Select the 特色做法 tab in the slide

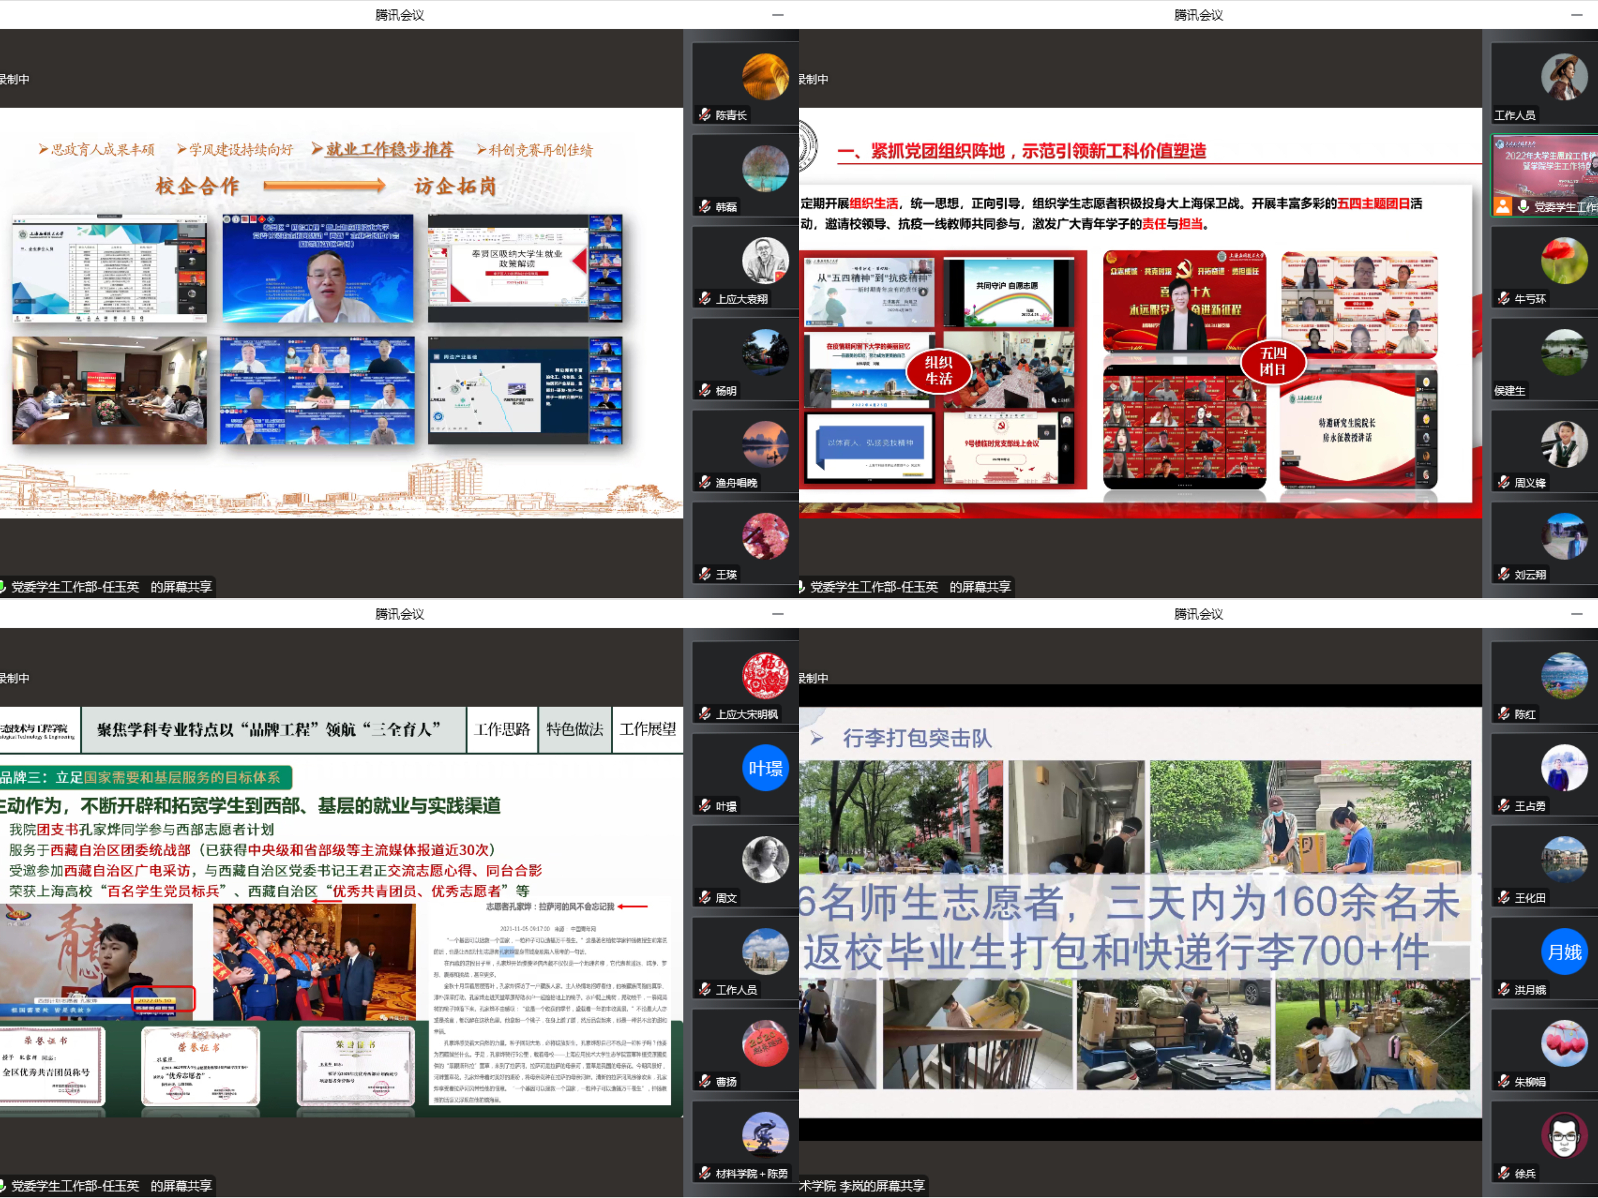click(574, 729)
